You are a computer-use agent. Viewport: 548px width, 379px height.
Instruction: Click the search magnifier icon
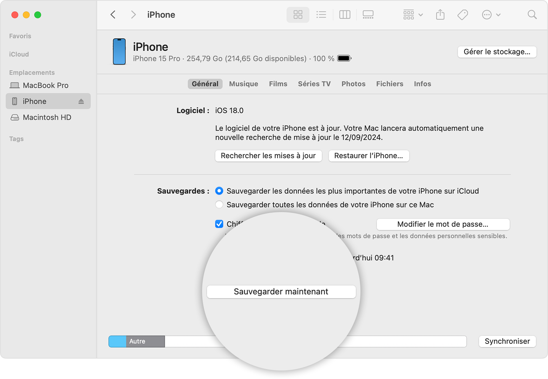532,15
